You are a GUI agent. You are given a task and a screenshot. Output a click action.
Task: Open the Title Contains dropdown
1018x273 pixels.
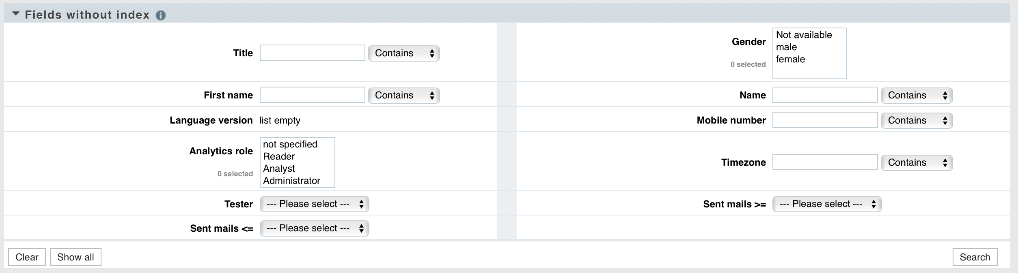coord(403,53)
